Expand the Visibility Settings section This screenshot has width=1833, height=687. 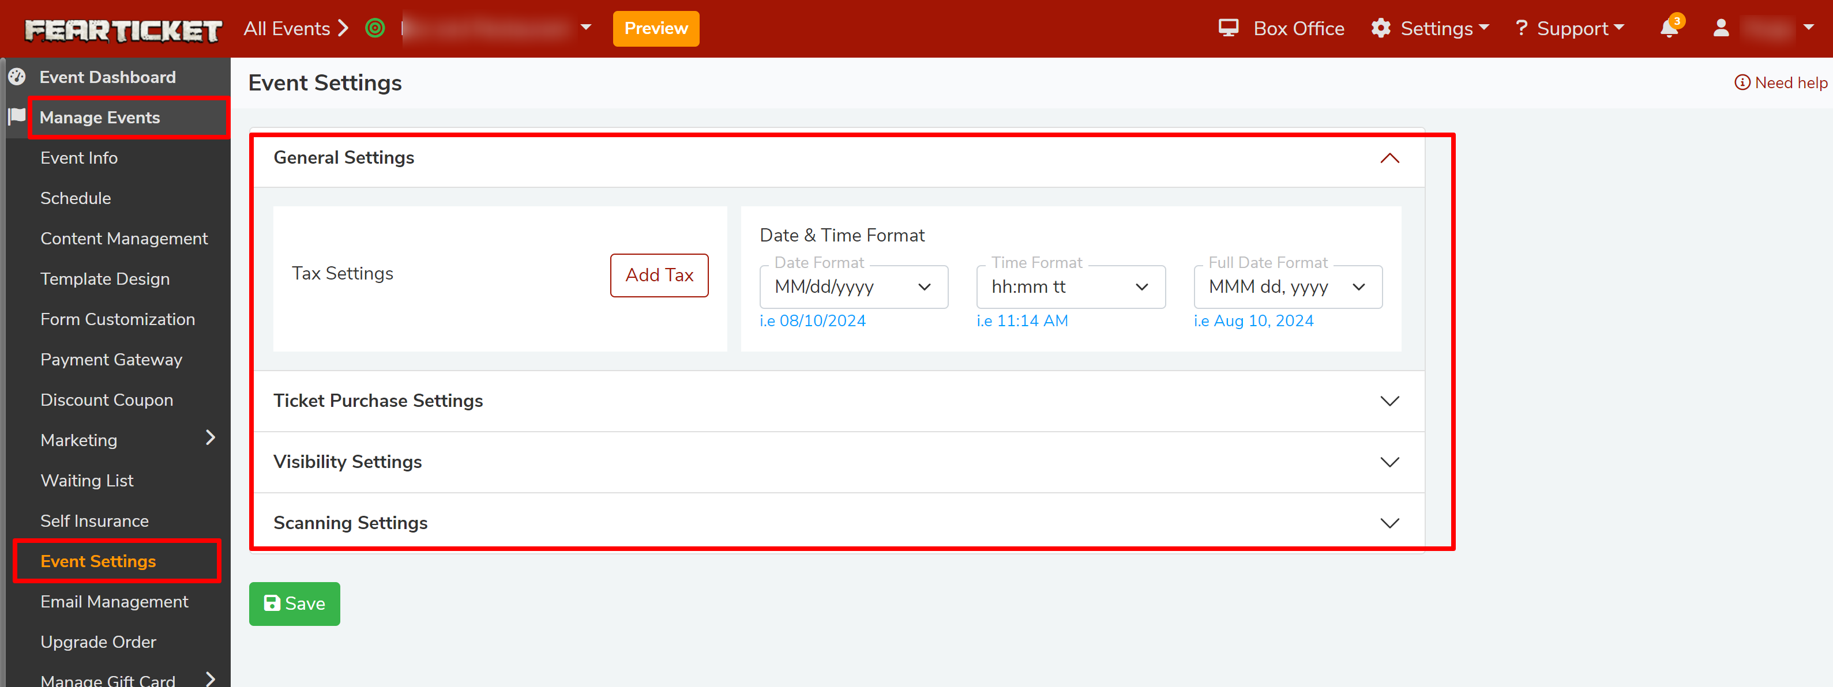(1389, 462)
